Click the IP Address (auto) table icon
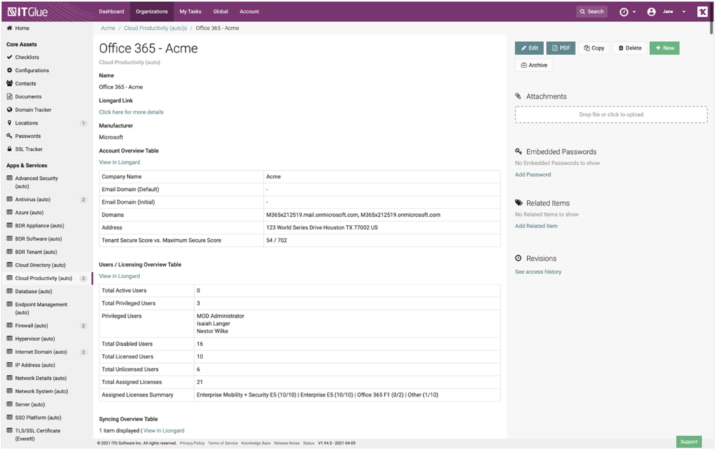 pyautogui.click(x=9, y=365)
